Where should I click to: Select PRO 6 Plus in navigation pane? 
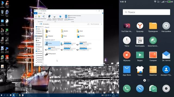38,38
